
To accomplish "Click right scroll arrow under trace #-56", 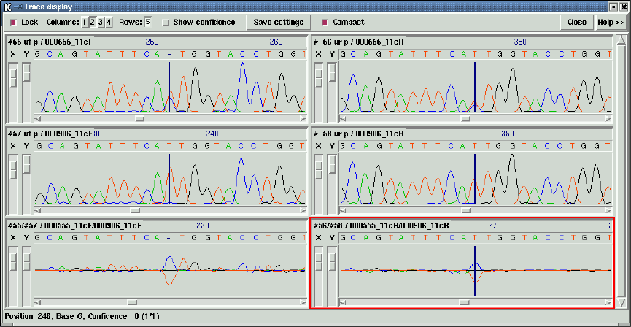I will 608,118.
